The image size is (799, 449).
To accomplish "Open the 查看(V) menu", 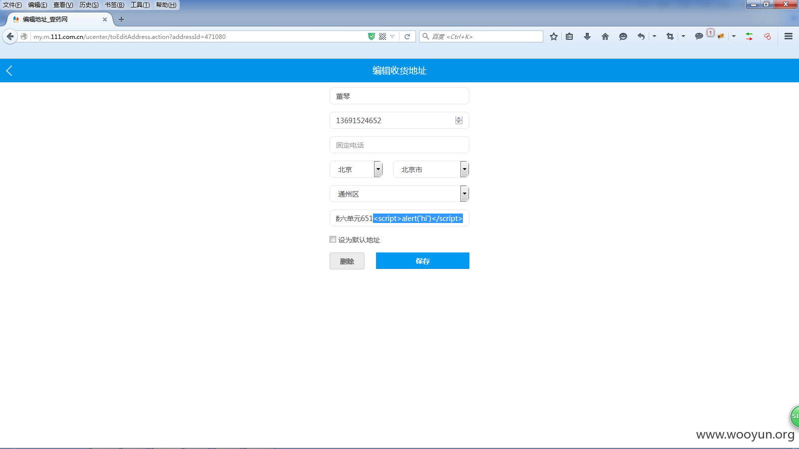I will [63, 5].
